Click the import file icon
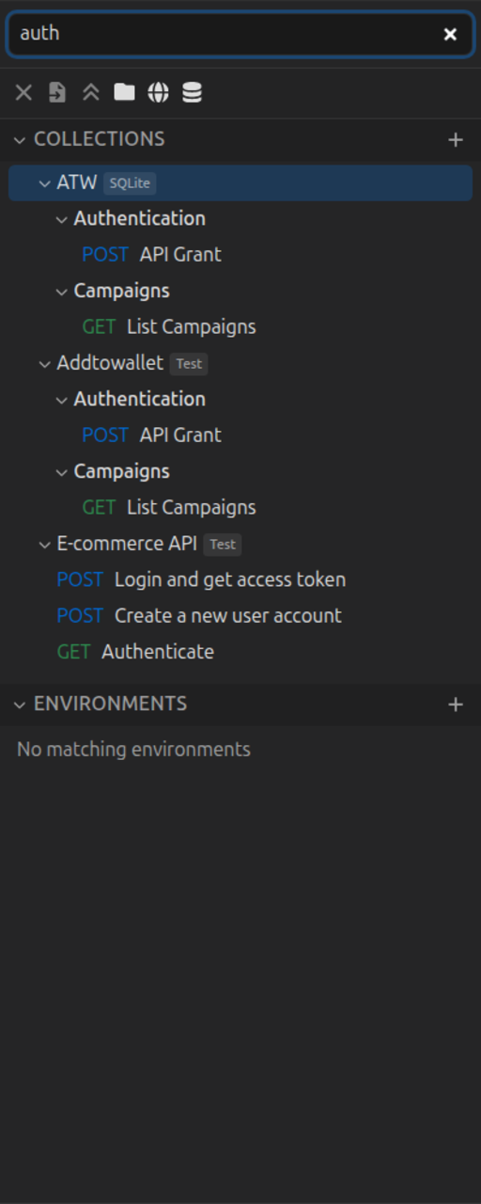 (57, 92)
